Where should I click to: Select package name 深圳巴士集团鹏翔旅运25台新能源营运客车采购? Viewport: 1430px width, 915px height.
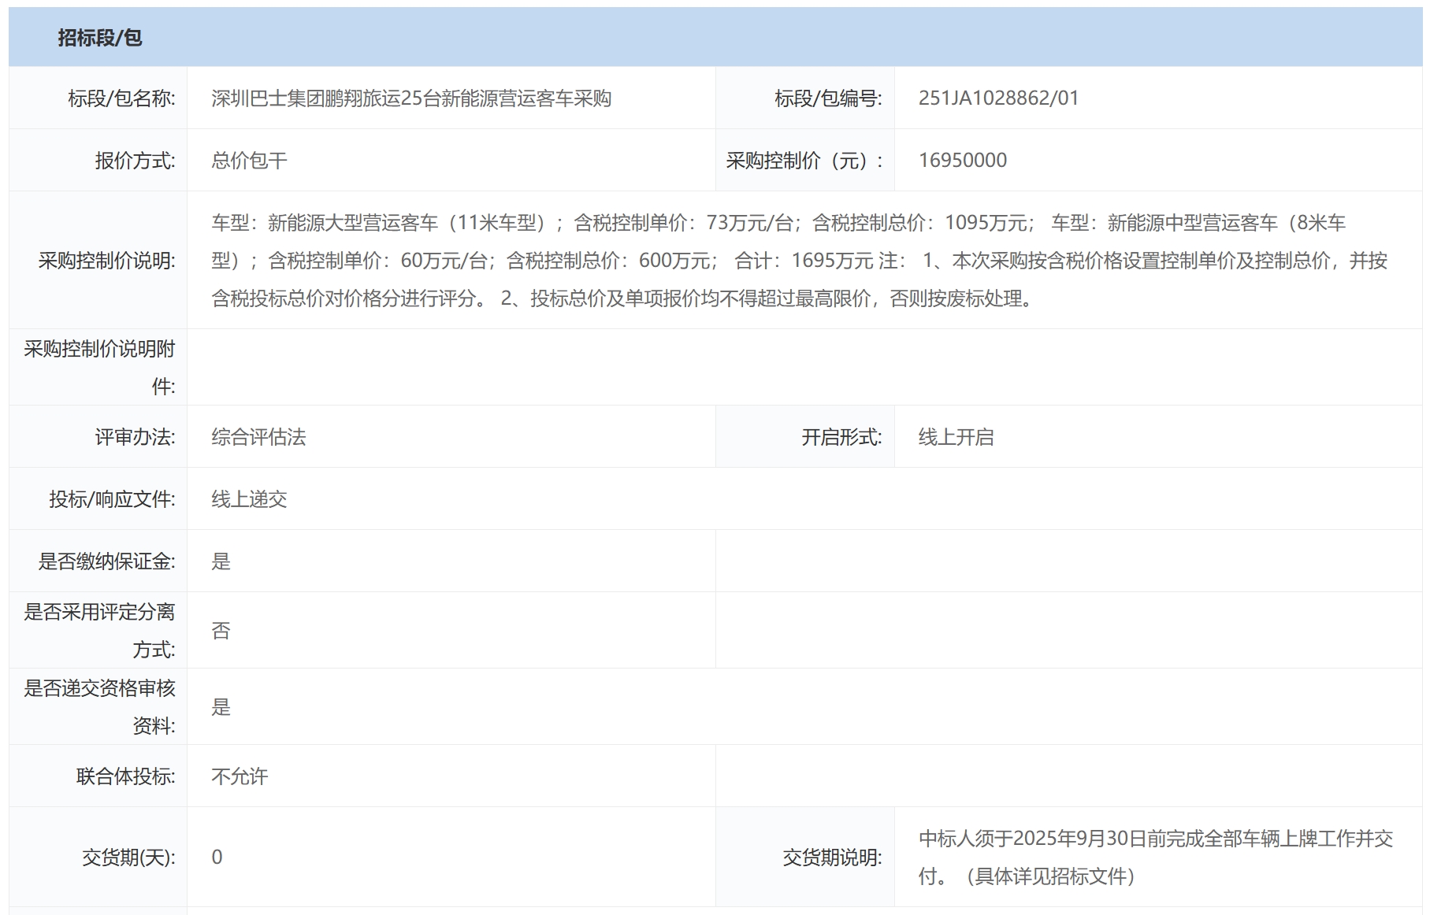pos(411,98)
